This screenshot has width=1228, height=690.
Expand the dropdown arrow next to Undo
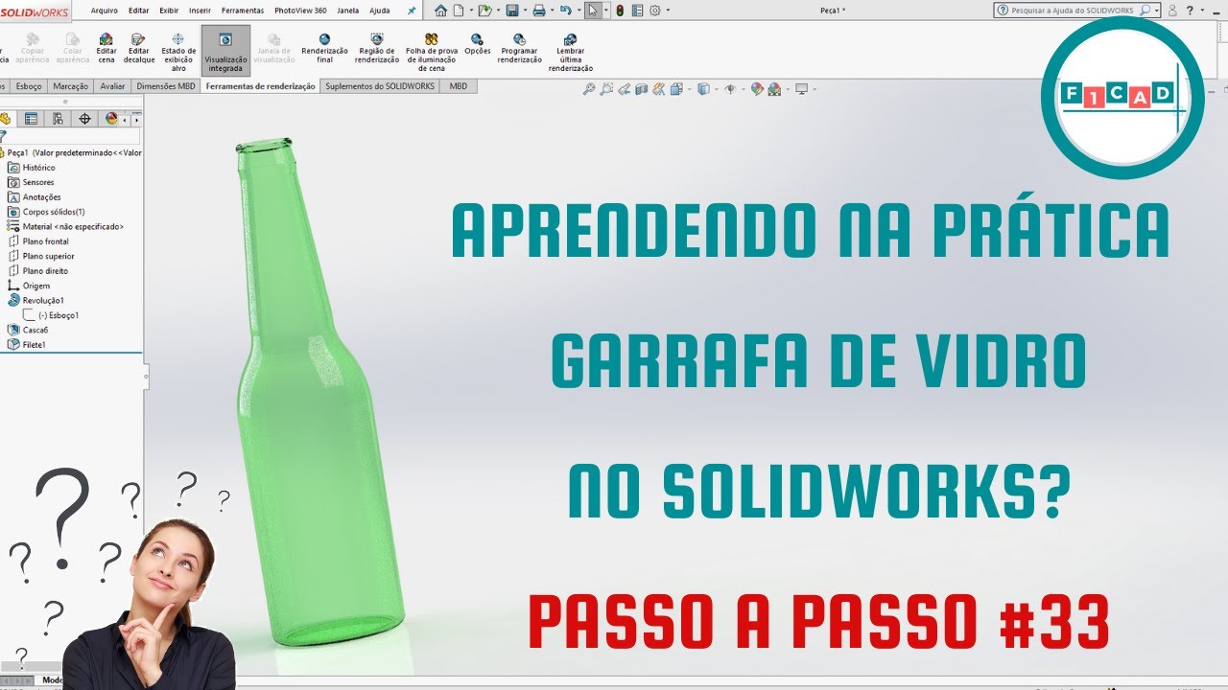(579, 11)
